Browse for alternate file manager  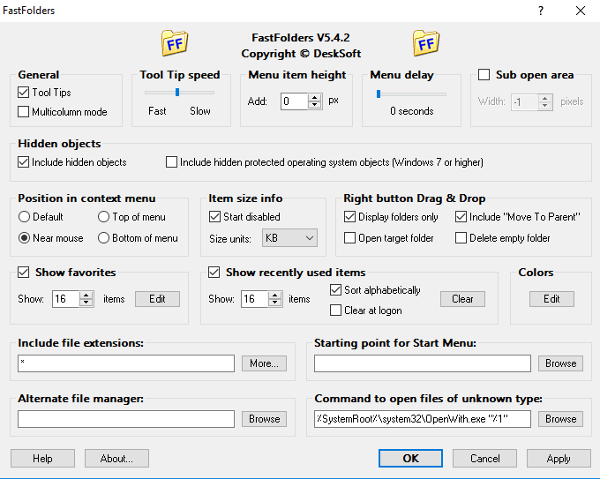[264, 419]
